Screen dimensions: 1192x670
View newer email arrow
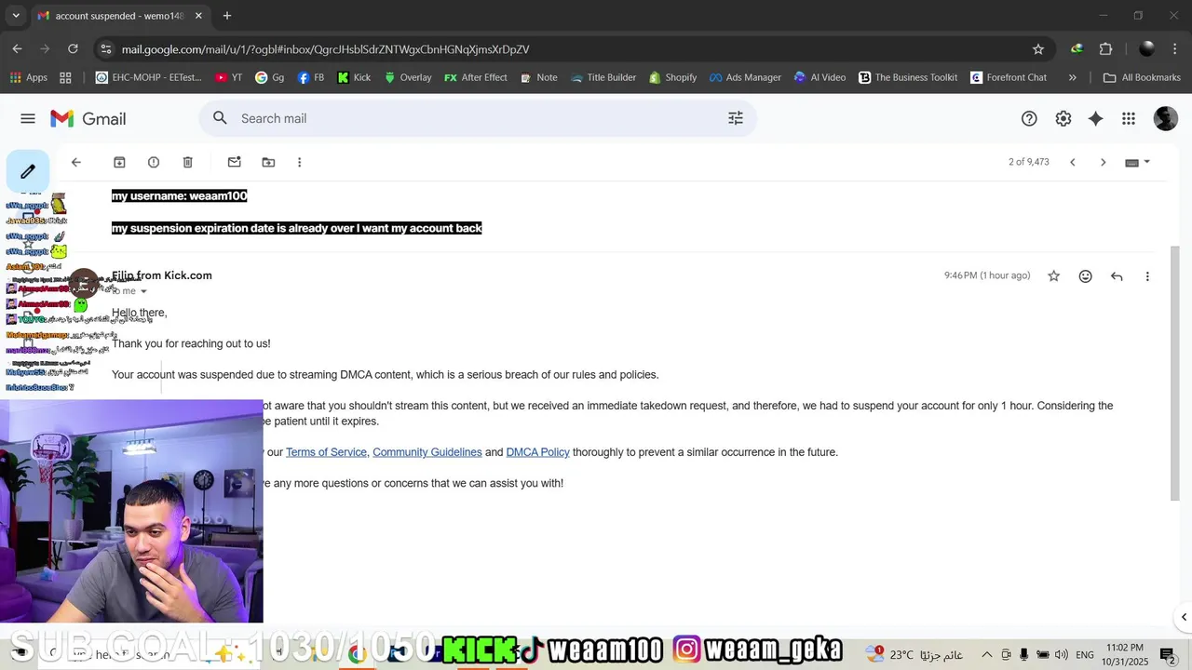1073,162
